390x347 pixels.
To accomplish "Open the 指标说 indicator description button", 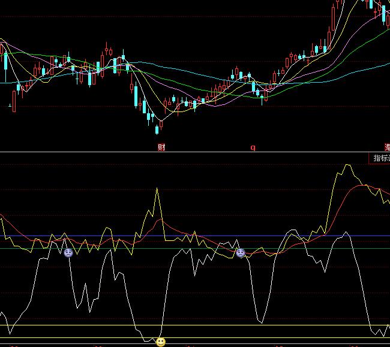I will (380, 158).
